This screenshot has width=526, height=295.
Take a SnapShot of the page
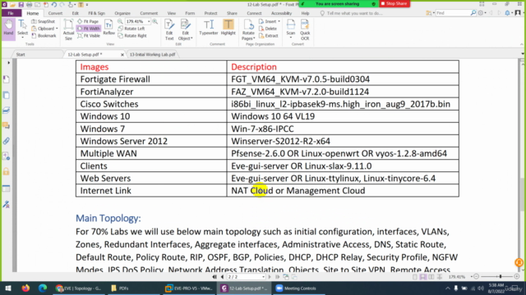[44, 21]
